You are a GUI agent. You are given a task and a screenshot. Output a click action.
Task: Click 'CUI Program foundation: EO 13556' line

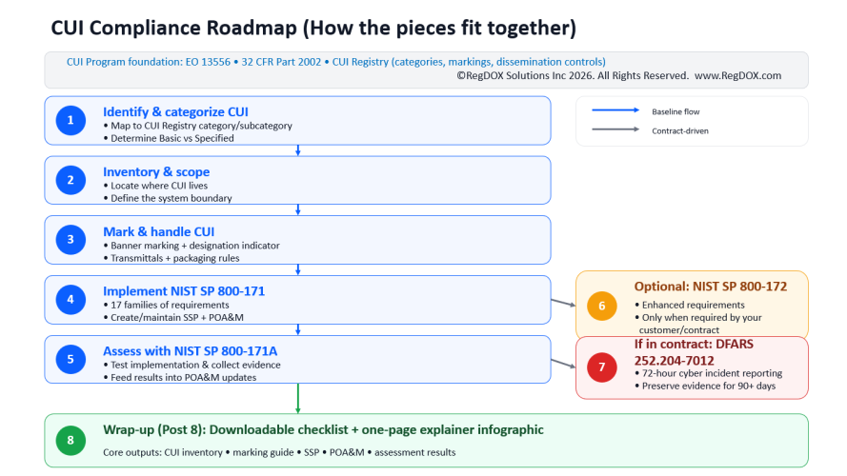pyautogui.click(x=336, y=62)
